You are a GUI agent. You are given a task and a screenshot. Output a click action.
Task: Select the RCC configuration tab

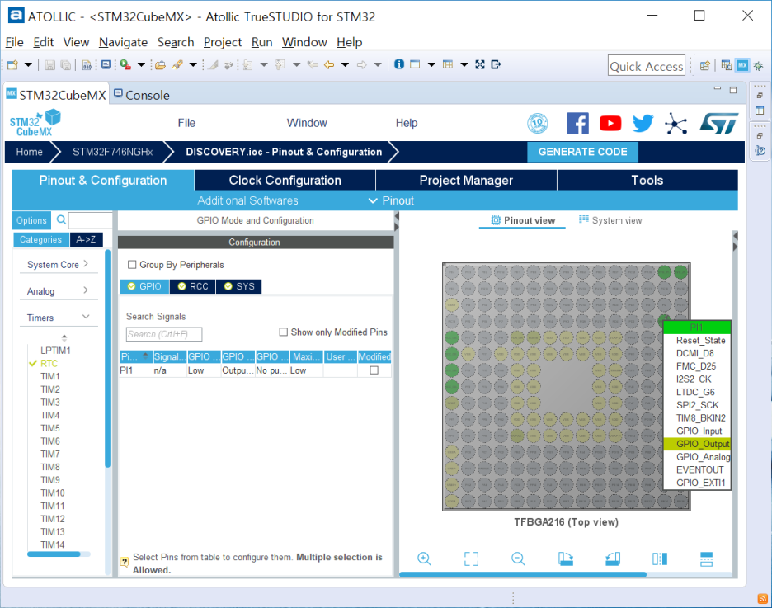192,286
